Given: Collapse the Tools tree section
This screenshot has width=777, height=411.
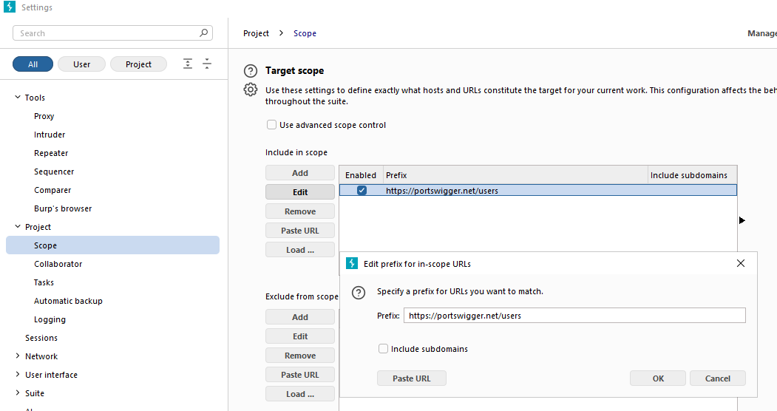Looking at the screenshot, I should click(x=18, y=97).
